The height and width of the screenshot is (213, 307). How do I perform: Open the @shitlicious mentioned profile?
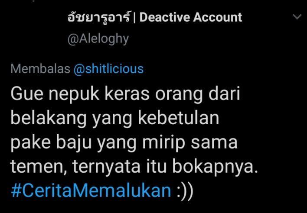(x=108, y=69)
